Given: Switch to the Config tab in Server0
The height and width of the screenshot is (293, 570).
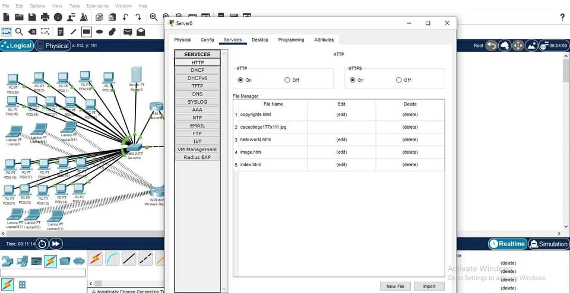Looking at the screenshot, I should click(208, 40).
